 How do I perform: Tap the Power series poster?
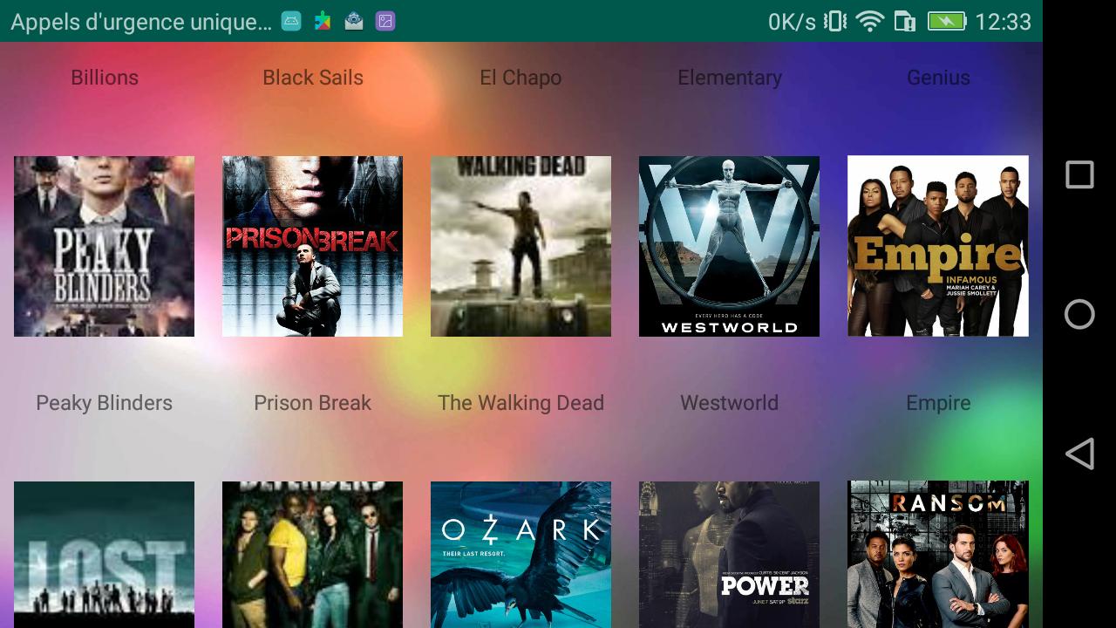(729, 554)
